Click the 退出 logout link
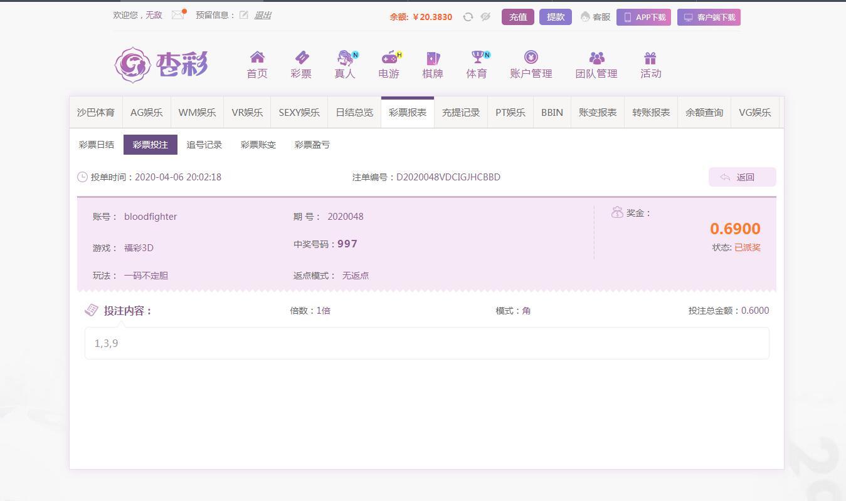The image size is (846, 501). coord(263,15)
